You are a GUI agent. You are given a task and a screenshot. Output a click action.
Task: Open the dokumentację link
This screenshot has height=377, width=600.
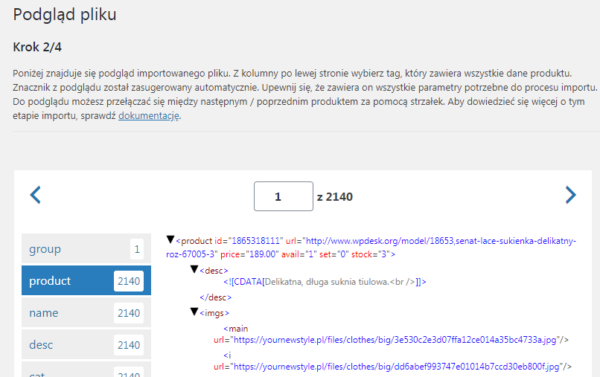point(149,115)
